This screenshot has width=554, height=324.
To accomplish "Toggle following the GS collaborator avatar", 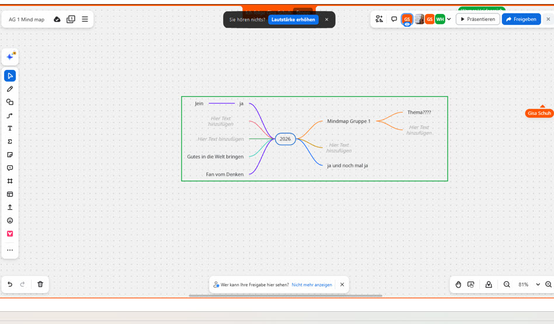I will pos(407,19).
